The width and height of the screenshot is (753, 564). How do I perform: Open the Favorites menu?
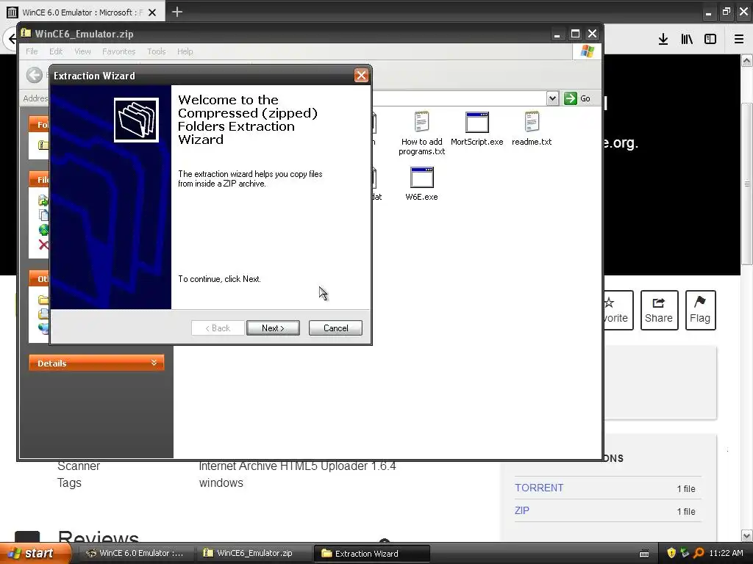click(118, 51)
